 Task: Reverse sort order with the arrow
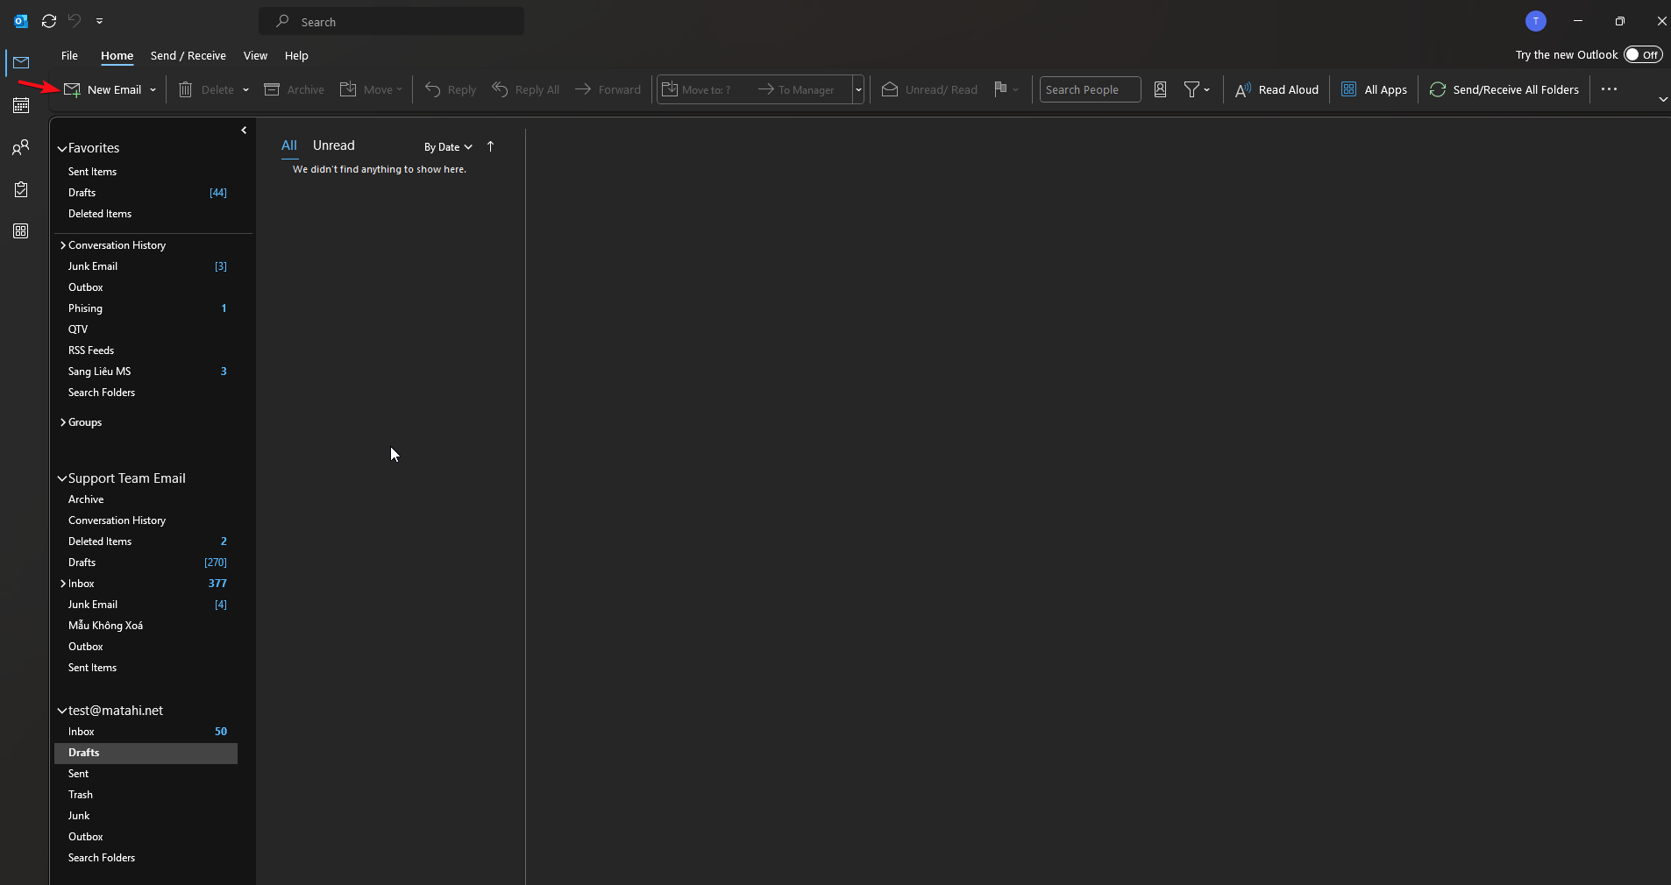[491, 146]
